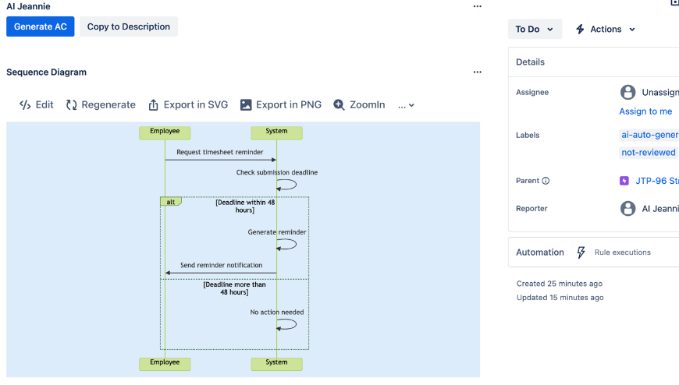Click the Regenerate diagram icon

pyautogui.click(x=72, y=105)
